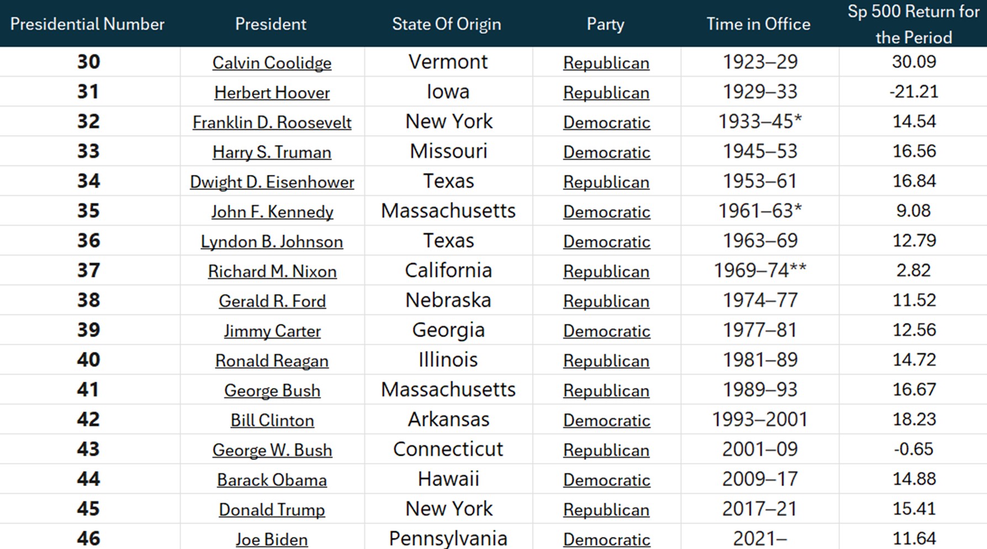Open the Dwight D. Eisenhower link
Screen dimensions: 987x549
point(272,182)
